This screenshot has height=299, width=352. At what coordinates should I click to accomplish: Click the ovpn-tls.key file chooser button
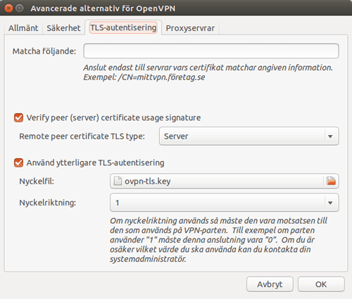pyautogui.click(x=225, y=181)
